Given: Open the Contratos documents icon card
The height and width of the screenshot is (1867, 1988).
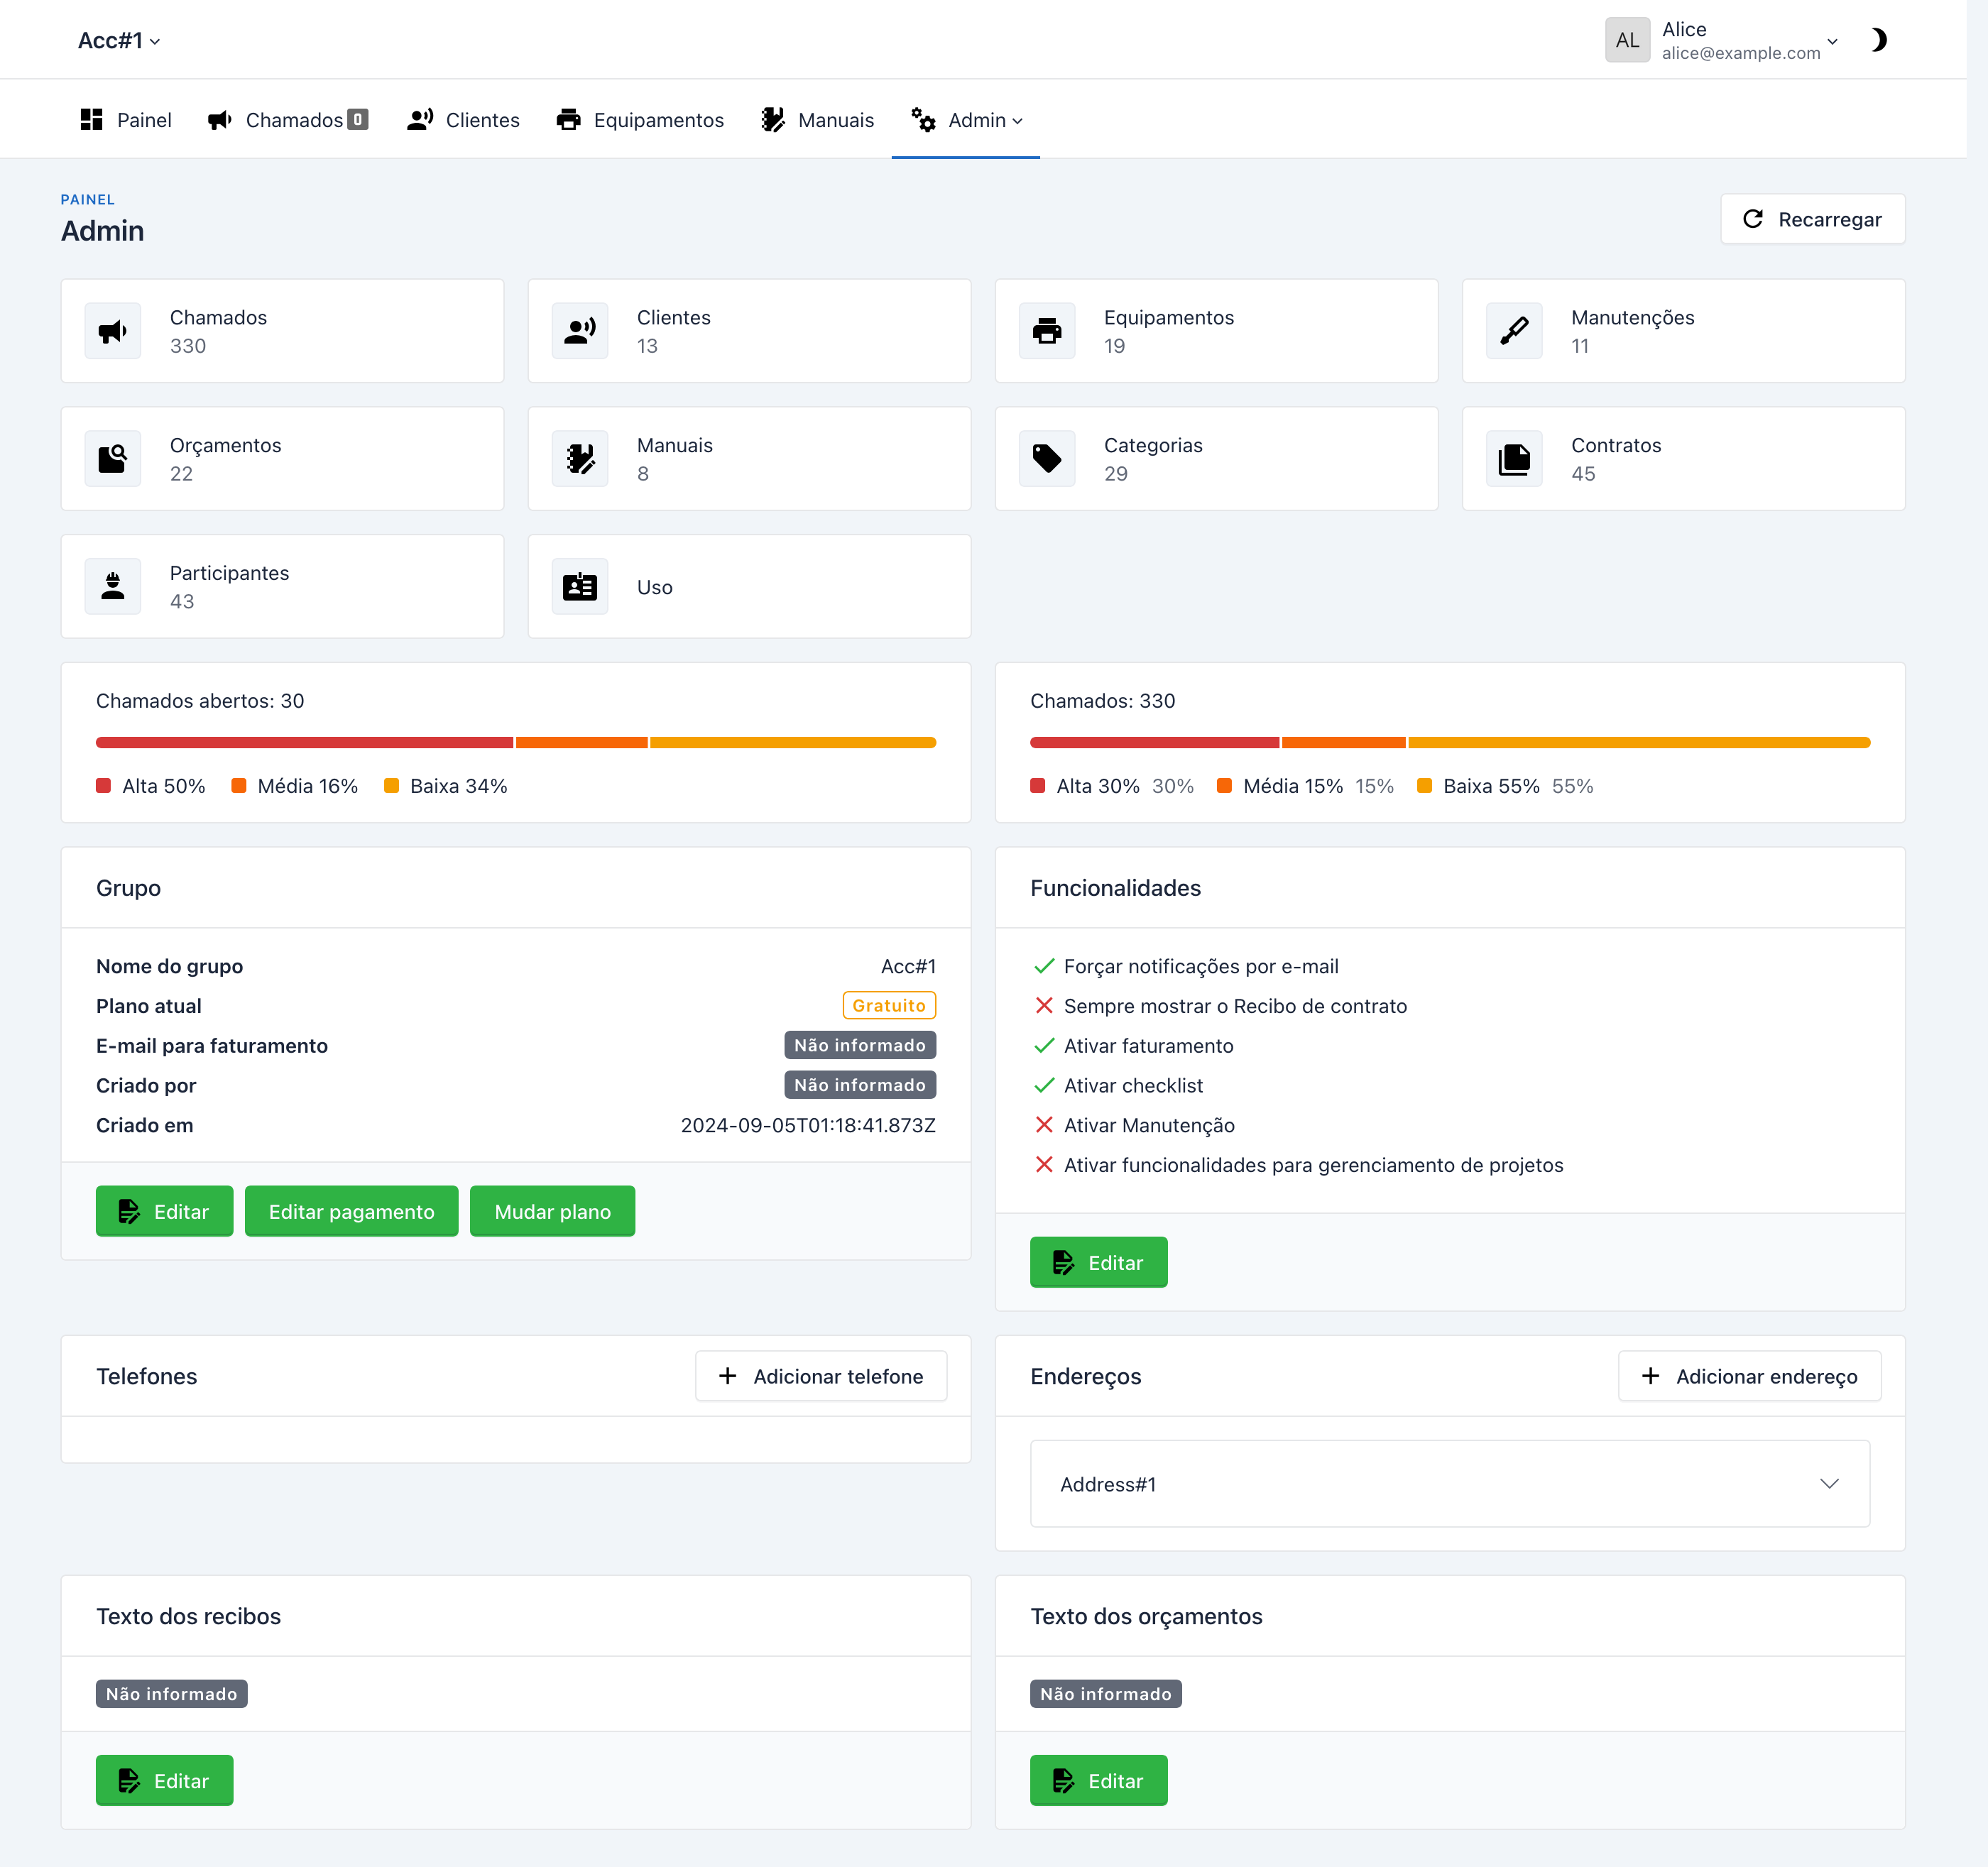Looking at the screenshot, I should pyautogui.click(x=1514, y=459).
